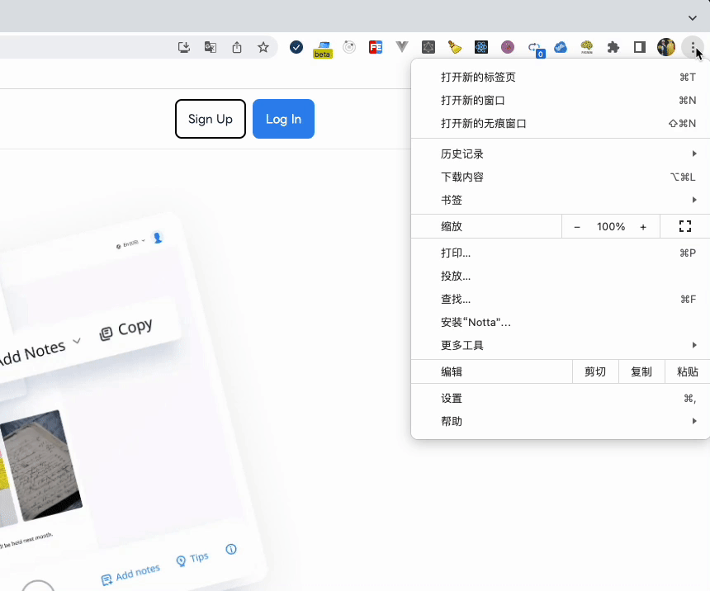This screenshot has height=591, width=710.
Task: Click the Google Translate icon in address bar
Action: tap(210, 47)
